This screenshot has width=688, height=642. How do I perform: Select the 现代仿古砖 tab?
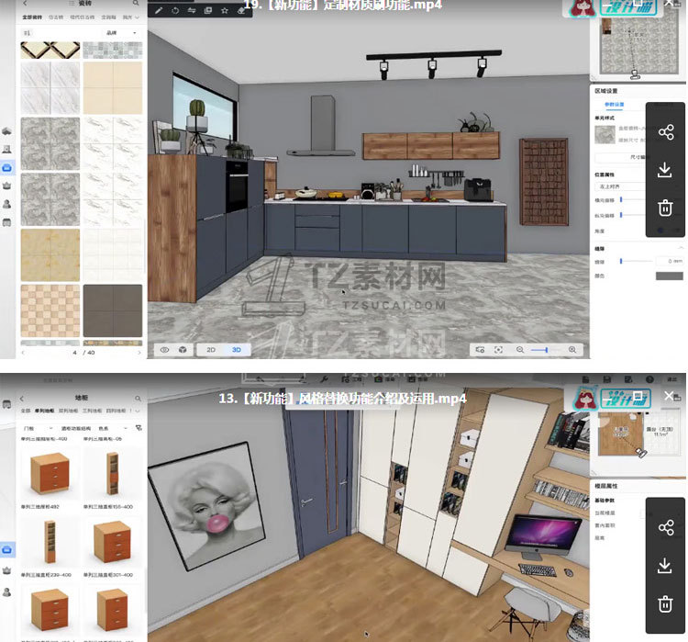pos(82,17)
